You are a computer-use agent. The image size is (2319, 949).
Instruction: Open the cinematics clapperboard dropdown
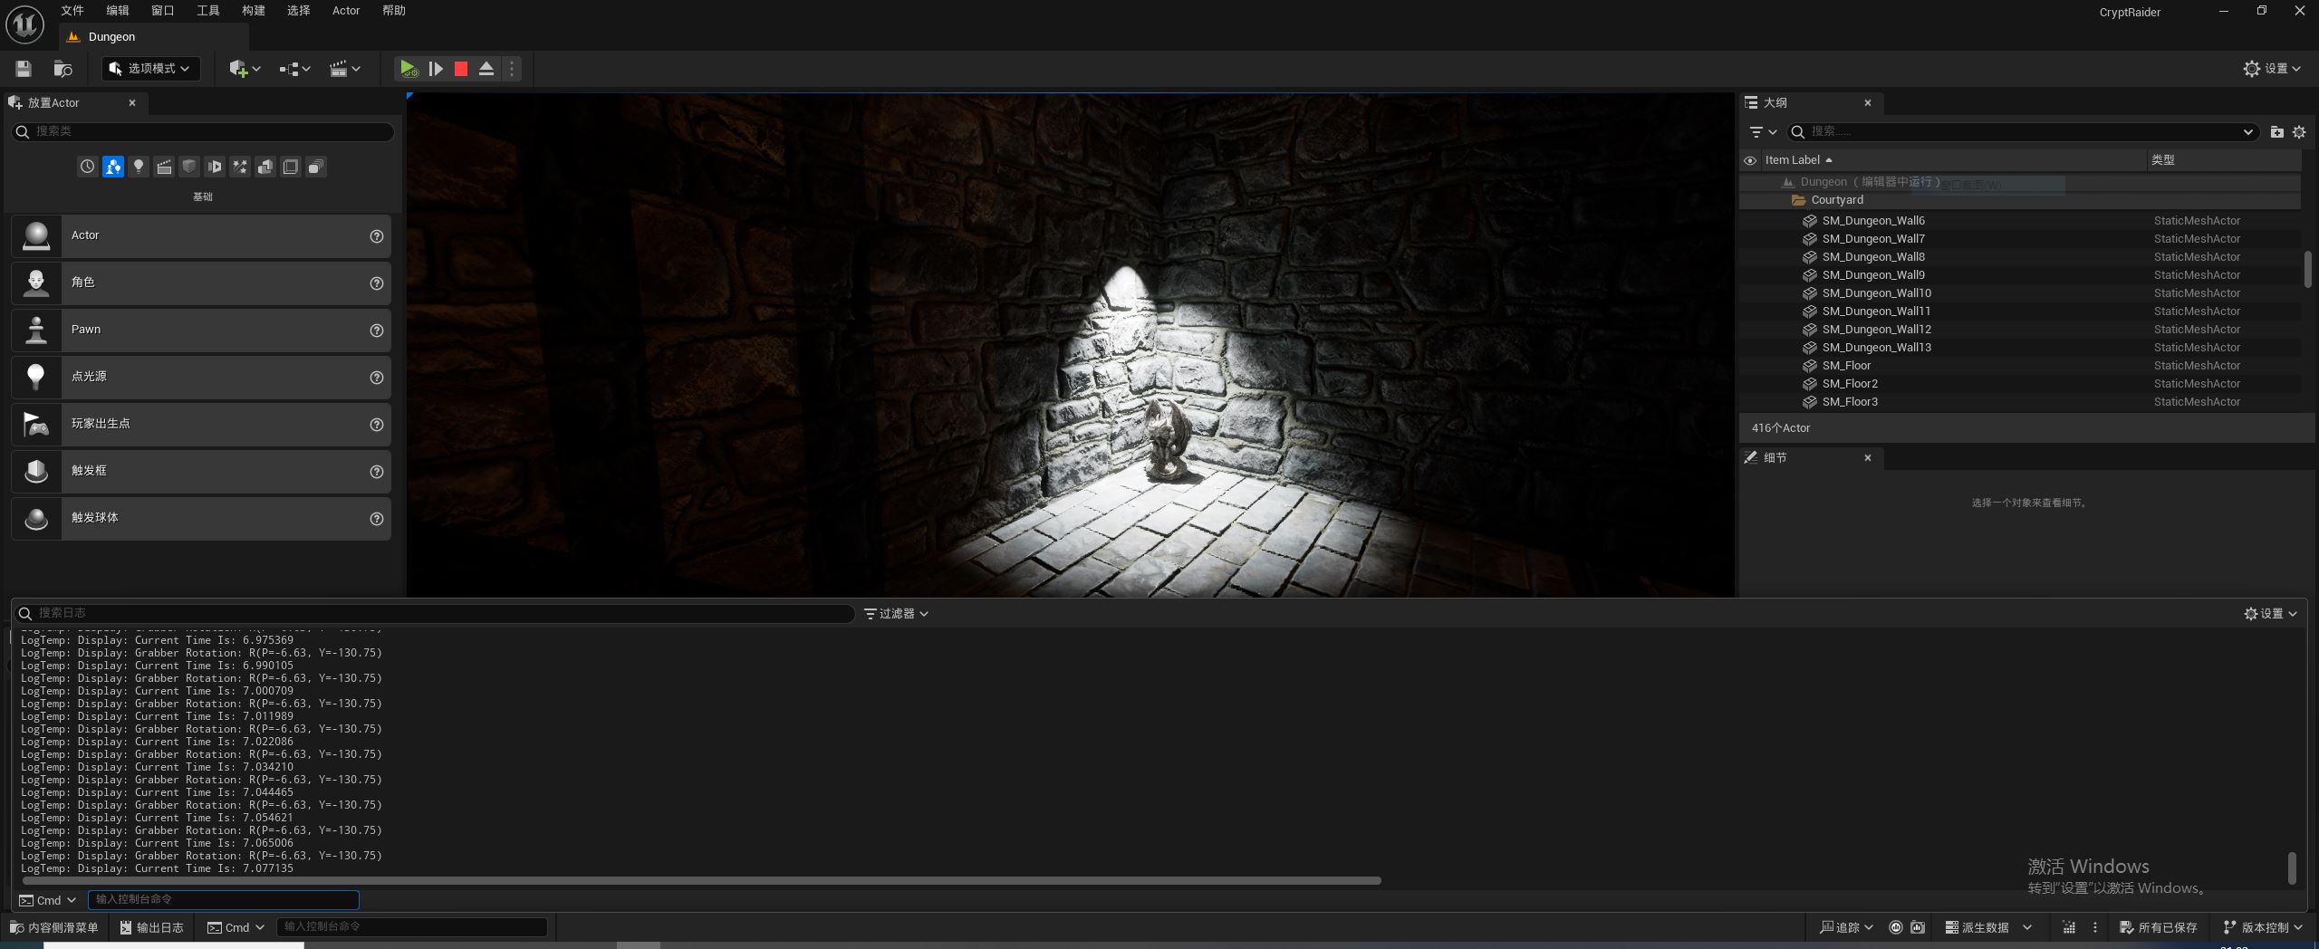tap(344, 69)
